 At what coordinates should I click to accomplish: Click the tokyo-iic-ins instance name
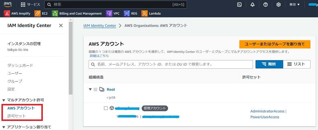(x=18, y=49)
